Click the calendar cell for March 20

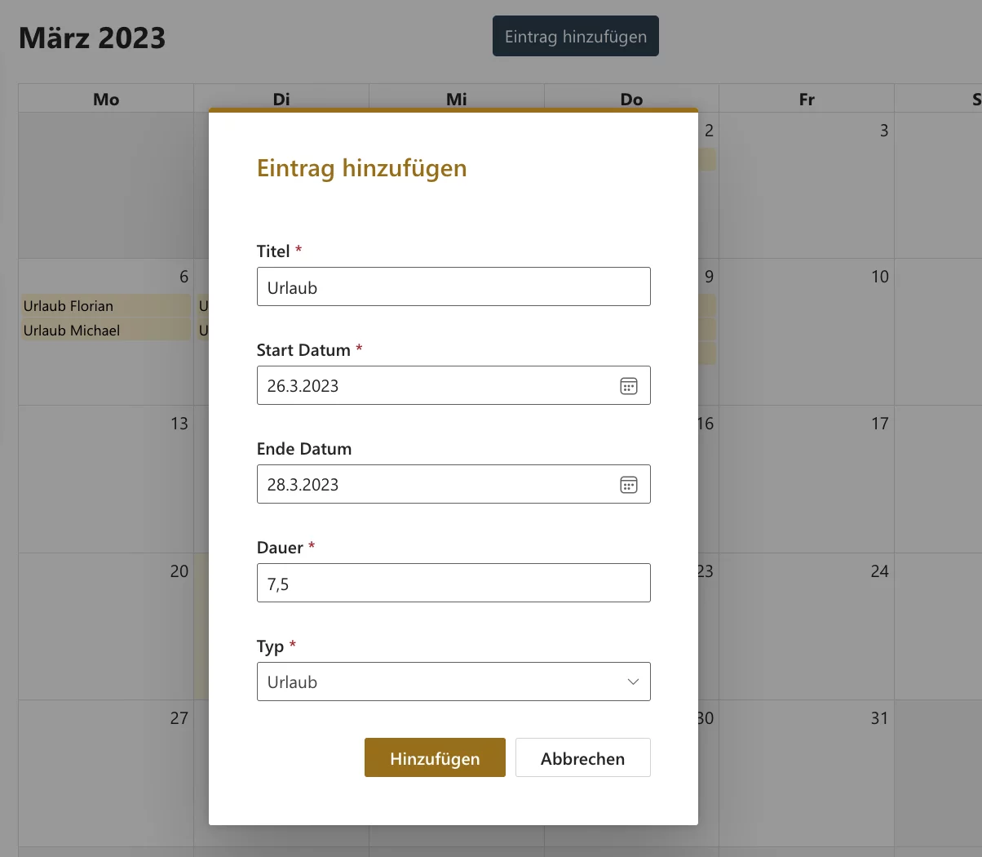[106, 627]
